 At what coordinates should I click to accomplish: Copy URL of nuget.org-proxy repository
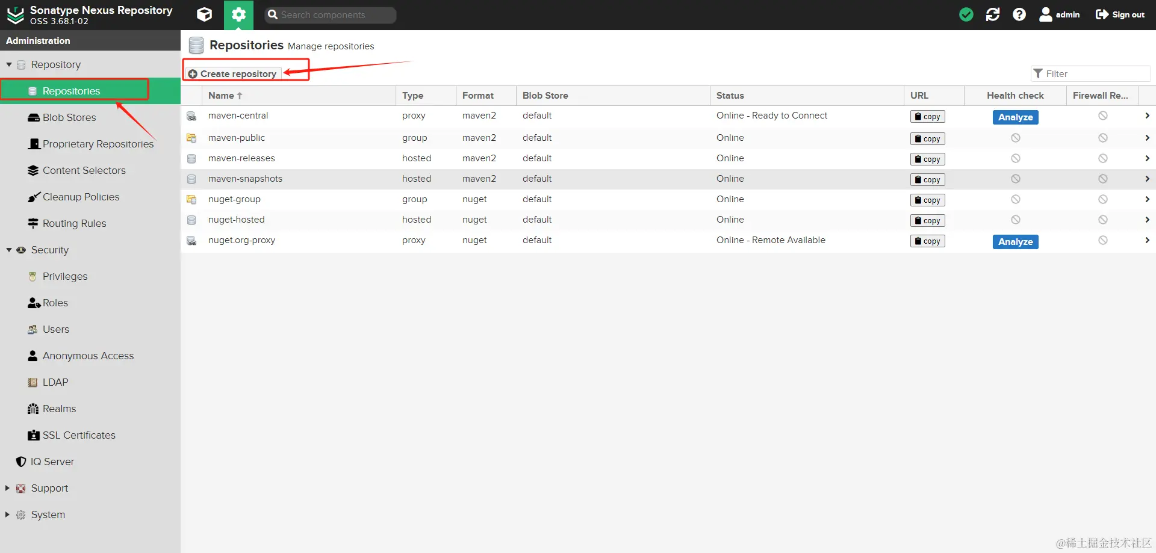pos(927,241)
